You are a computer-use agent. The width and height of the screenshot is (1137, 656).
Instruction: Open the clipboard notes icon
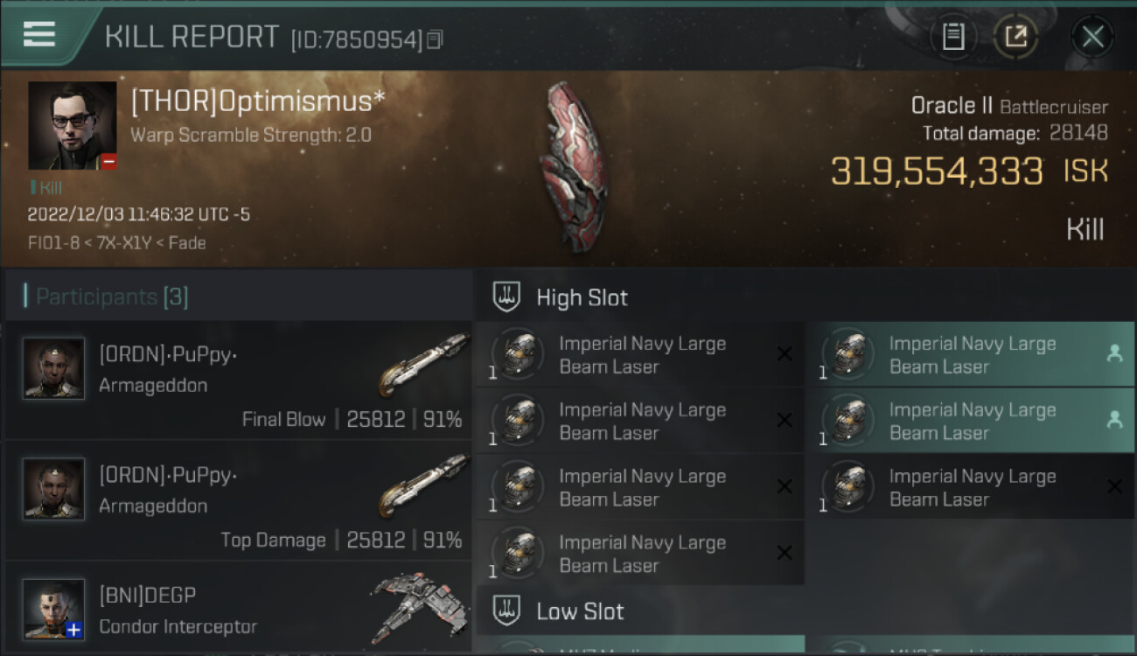[953, 37]
